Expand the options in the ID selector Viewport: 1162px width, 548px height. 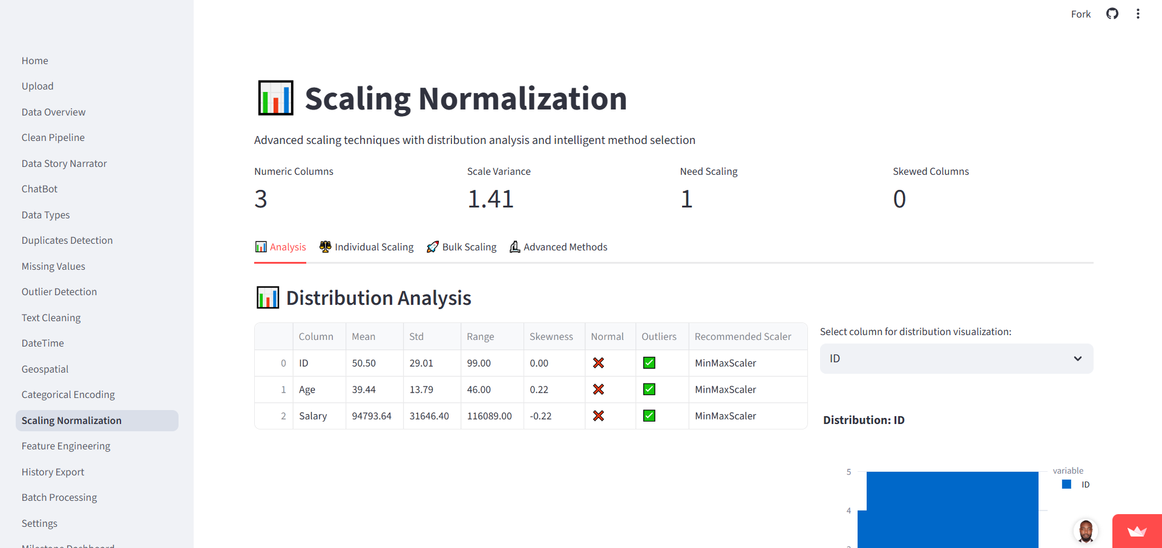pos(956,358)
